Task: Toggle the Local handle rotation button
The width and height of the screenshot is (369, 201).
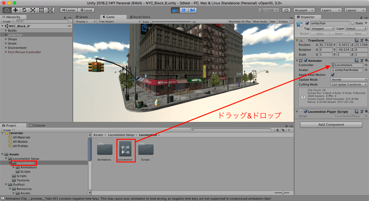Action: pyautogui.click(x=86, y=10)
